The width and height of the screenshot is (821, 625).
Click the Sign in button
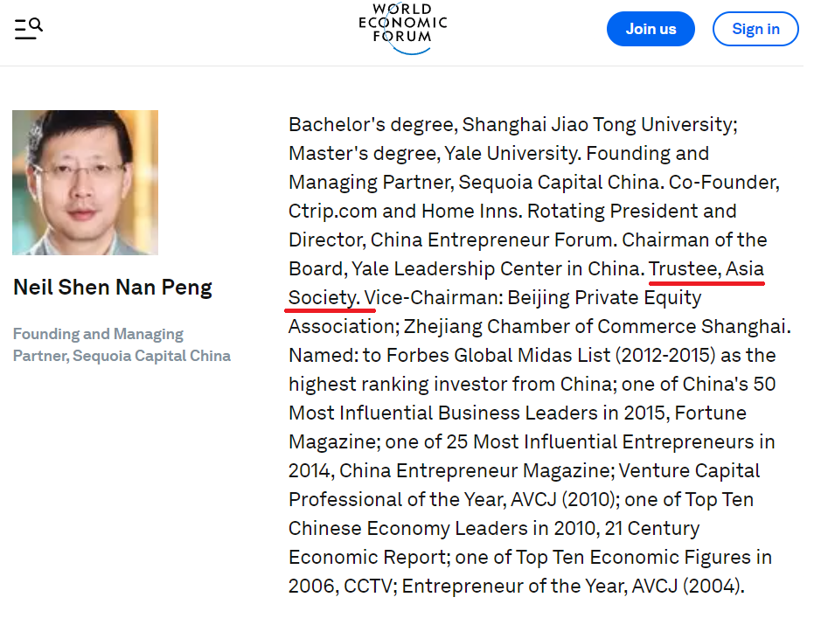[x=755, y=29]
